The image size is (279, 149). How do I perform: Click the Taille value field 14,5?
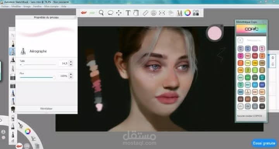click(63, 63)
